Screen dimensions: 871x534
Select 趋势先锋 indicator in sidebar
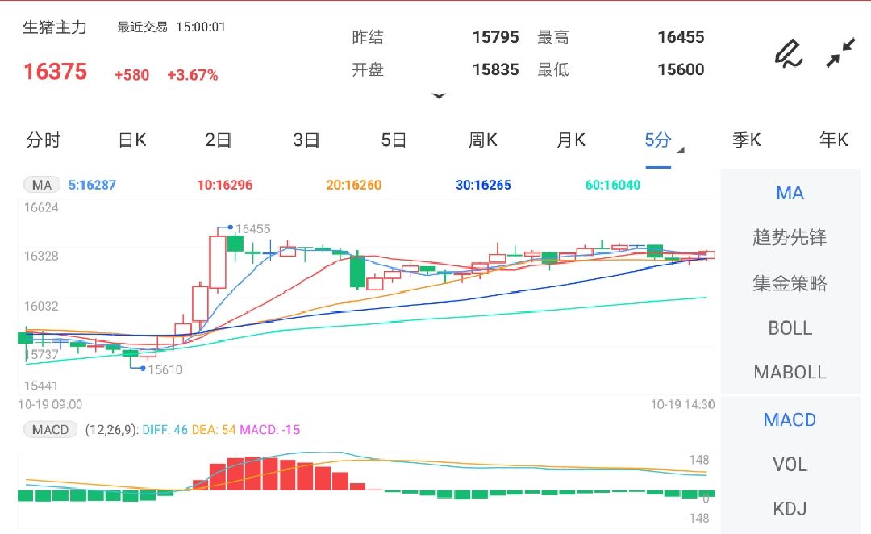click(790, 238)
